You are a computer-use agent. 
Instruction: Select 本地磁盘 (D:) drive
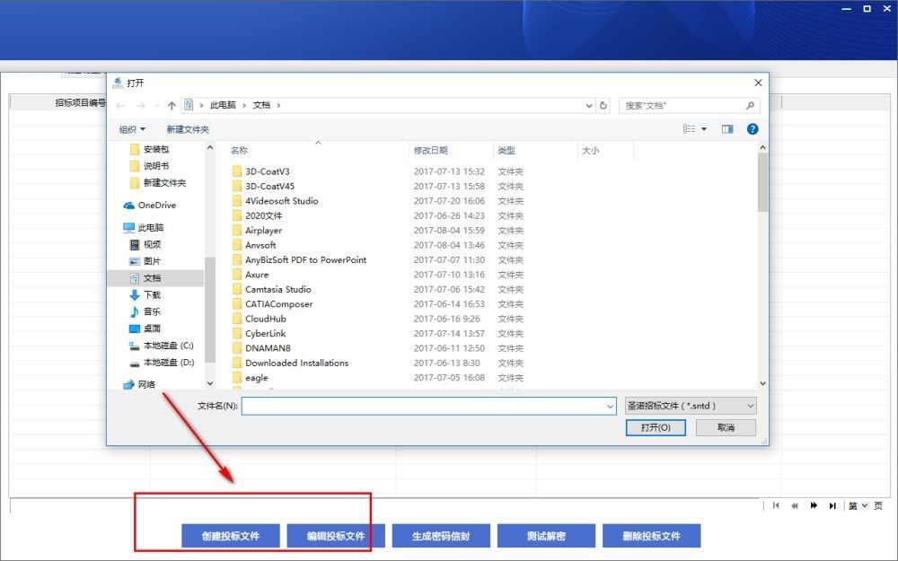tap(162, 363)
